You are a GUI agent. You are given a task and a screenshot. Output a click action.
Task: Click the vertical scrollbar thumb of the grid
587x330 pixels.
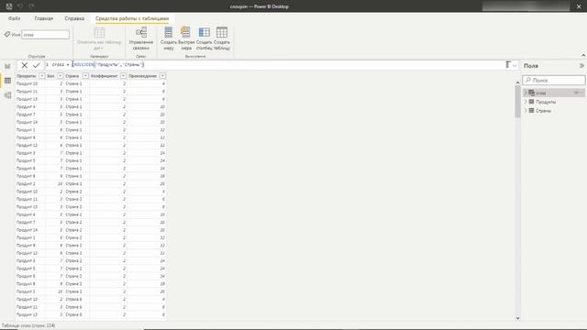pos(517,102)
